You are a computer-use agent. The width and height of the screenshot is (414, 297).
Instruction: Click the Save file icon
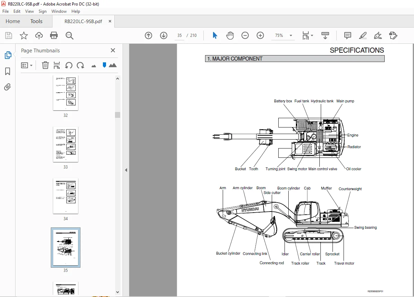[9, 35]
